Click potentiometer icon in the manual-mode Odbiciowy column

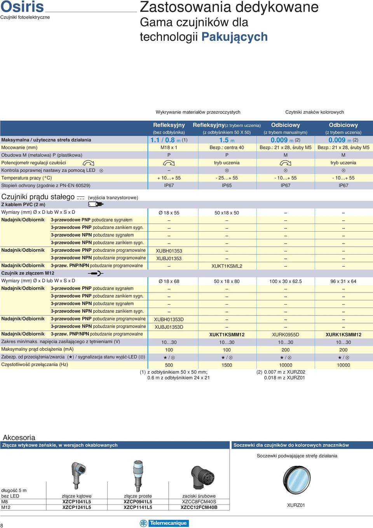click(286, 163)
